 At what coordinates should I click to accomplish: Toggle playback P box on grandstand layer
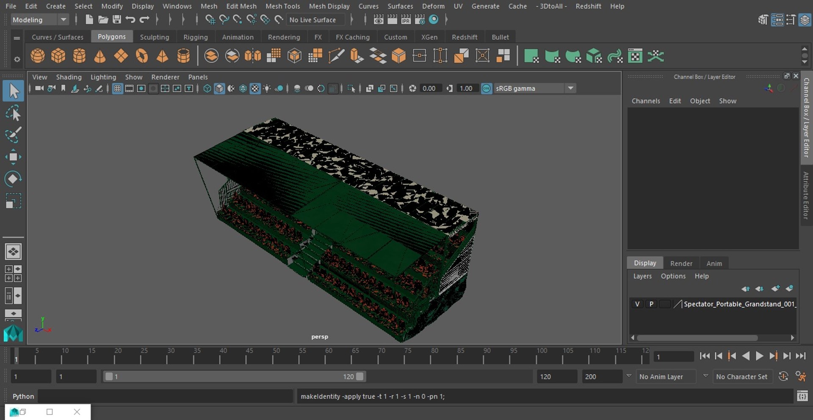coord(651,304)
